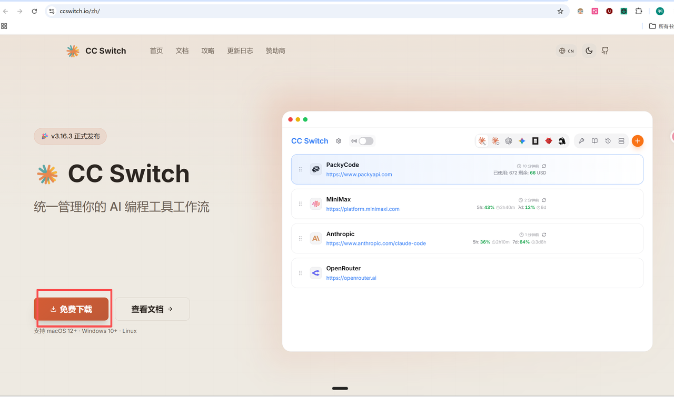The width and height of the screenshot is (674, 397).
Task: Add a provider with orange plus button
Action: [x=637, y=141]
